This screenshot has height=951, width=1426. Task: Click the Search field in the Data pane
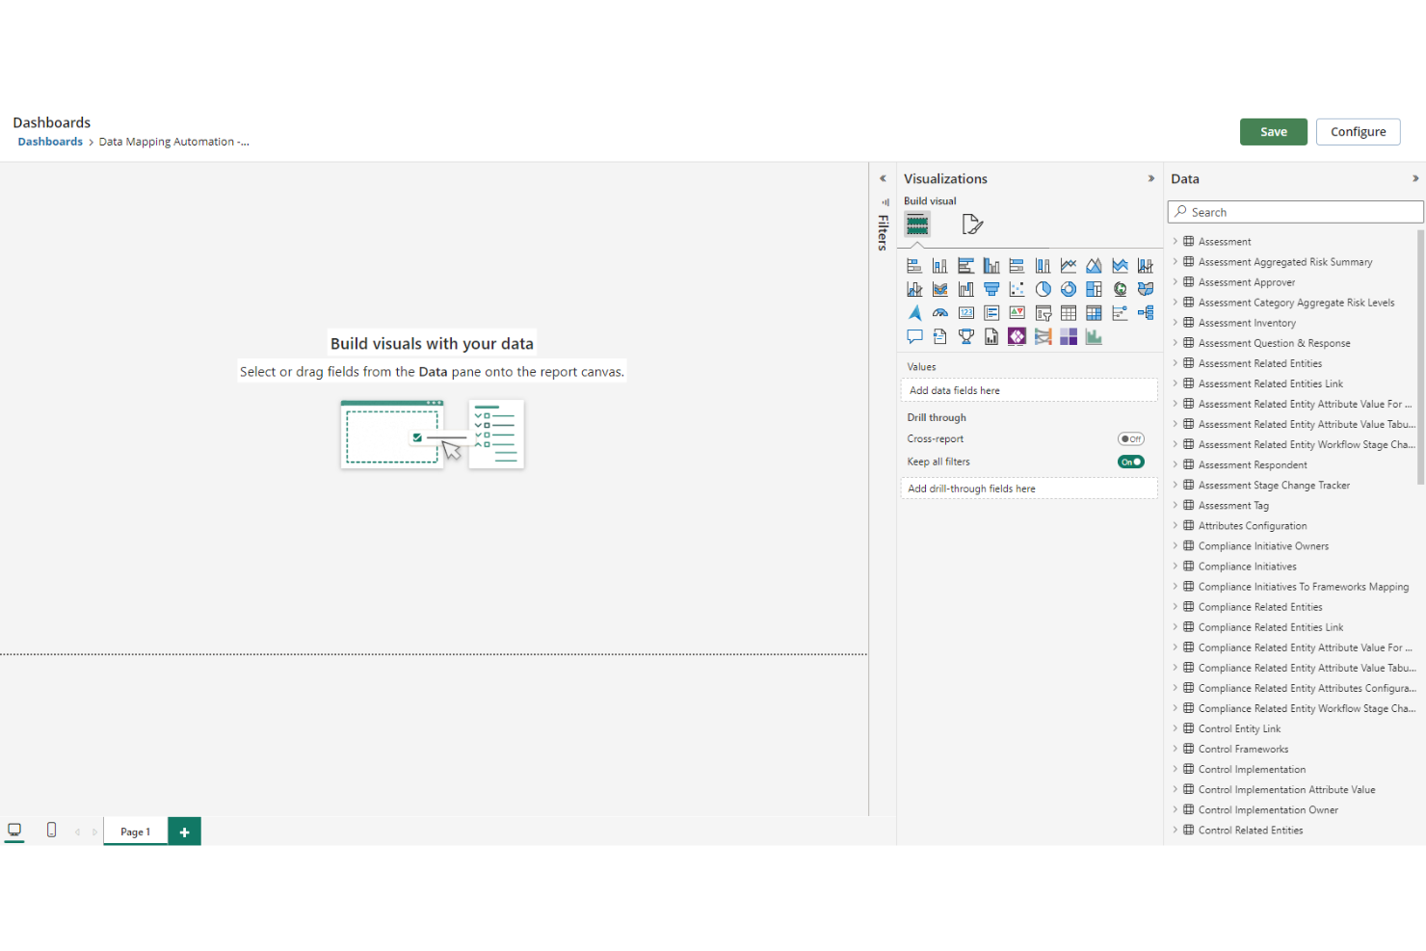coord(1294,211)
